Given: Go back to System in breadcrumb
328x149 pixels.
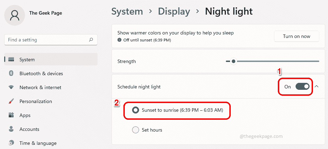Looking at the screenshot, I should pos(127,11).
